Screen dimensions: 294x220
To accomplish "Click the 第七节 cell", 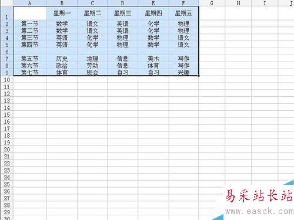I will click(30, 73).
